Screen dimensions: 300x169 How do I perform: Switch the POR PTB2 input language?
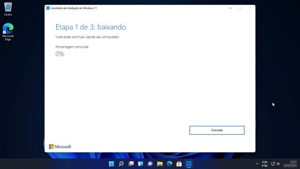coord(265,164)
